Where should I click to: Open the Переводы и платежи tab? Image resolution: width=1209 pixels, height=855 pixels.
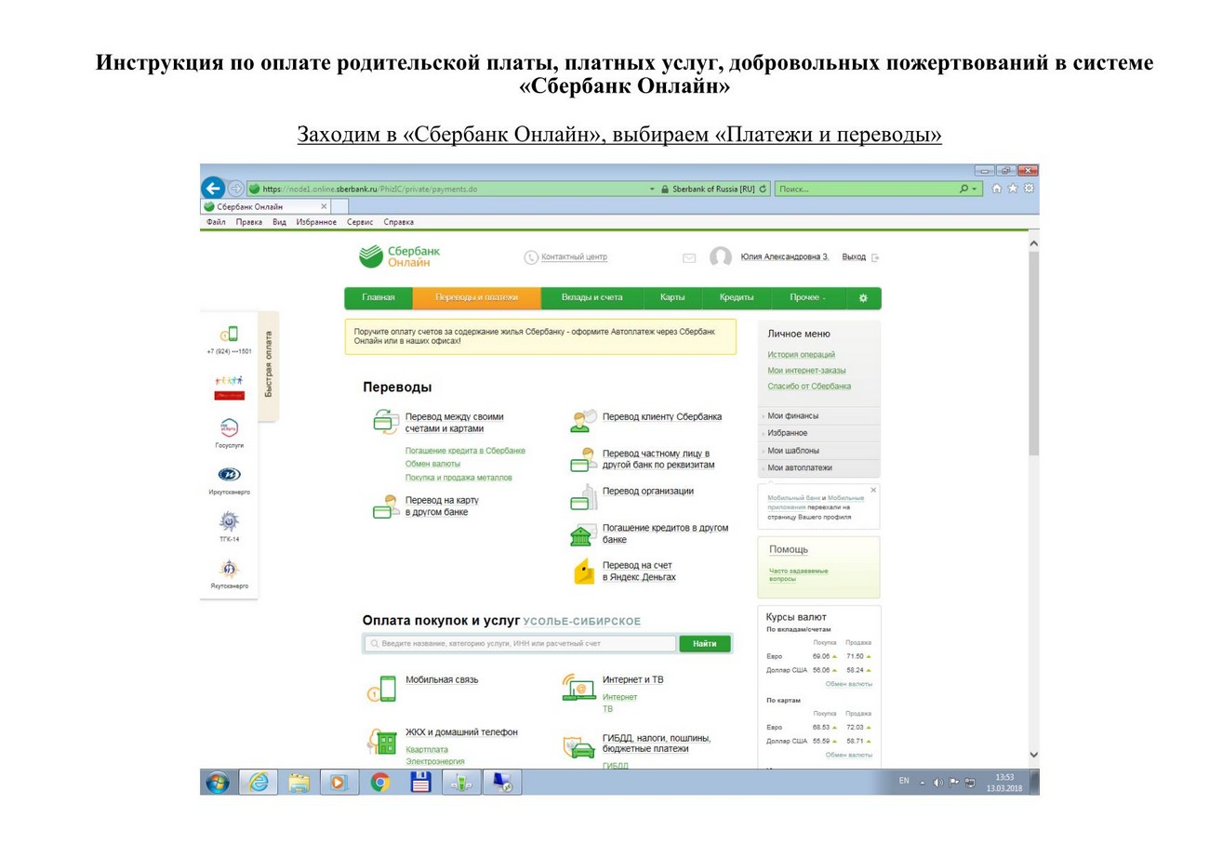476,297
